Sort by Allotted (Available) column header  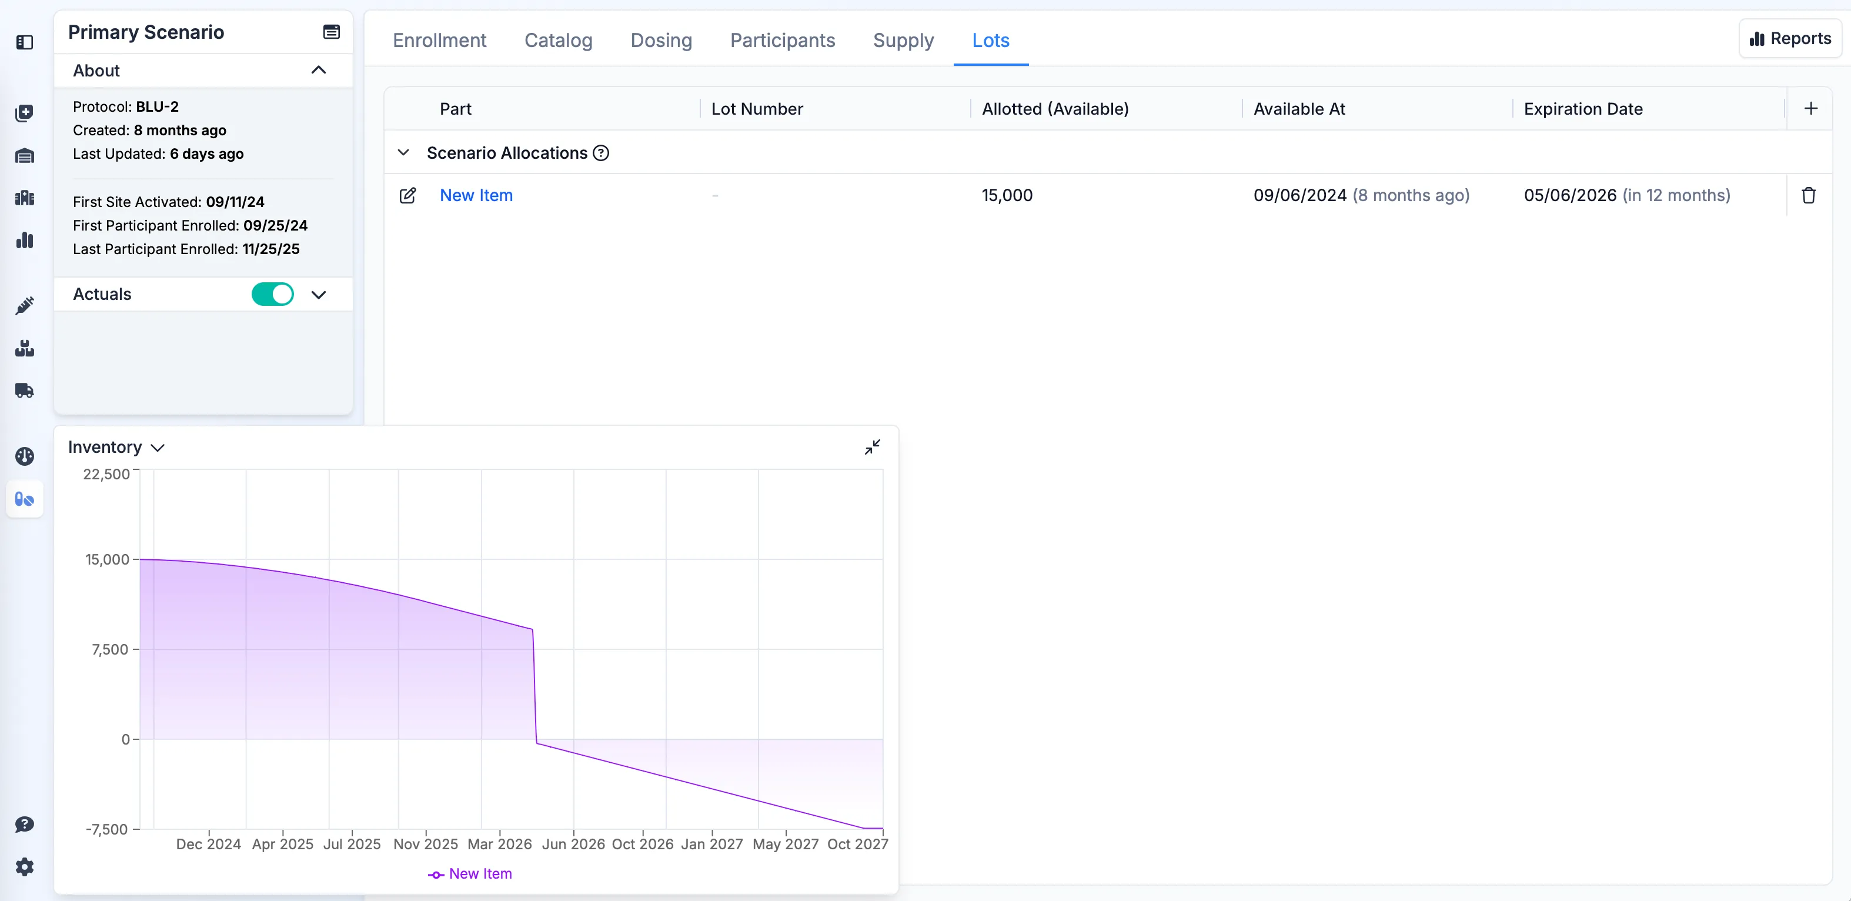click(1055, 108)
